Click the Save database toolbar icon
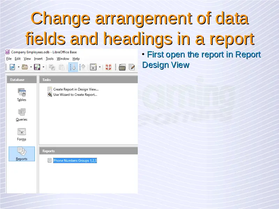This screenshot has width=279, height=209. 37,67
